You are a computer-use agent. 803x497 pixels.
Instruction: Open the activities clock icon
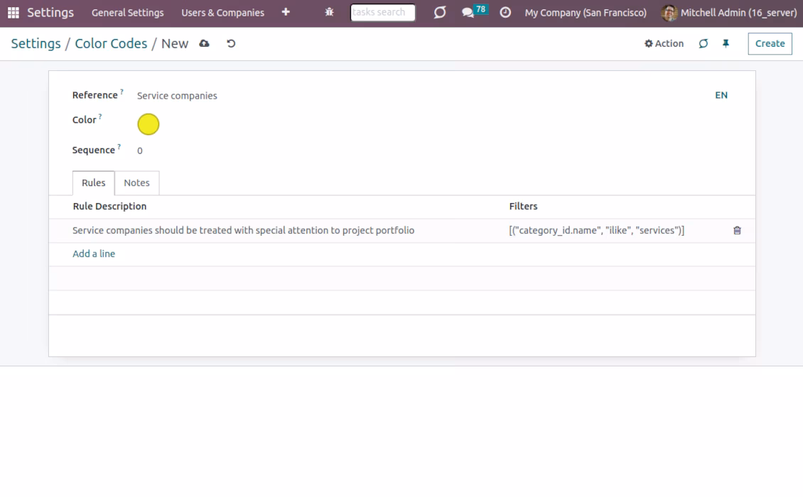[x=505, y=12]
